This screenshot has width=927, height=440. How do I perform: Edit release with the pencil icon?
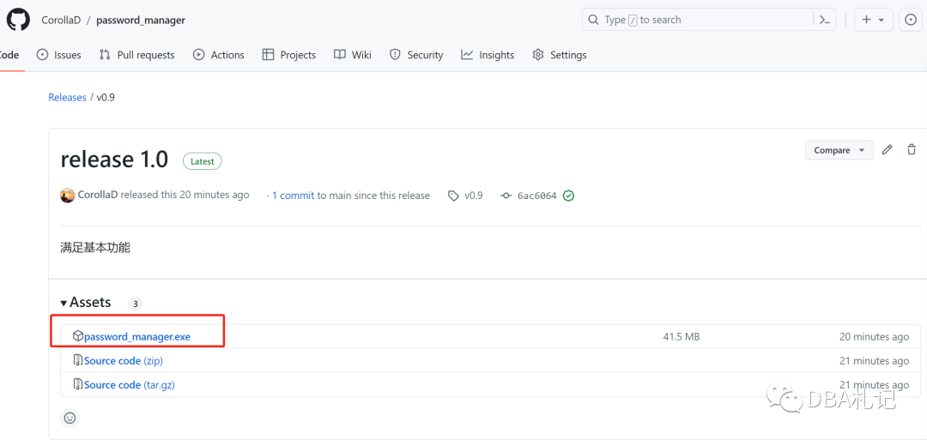point(887,150)
